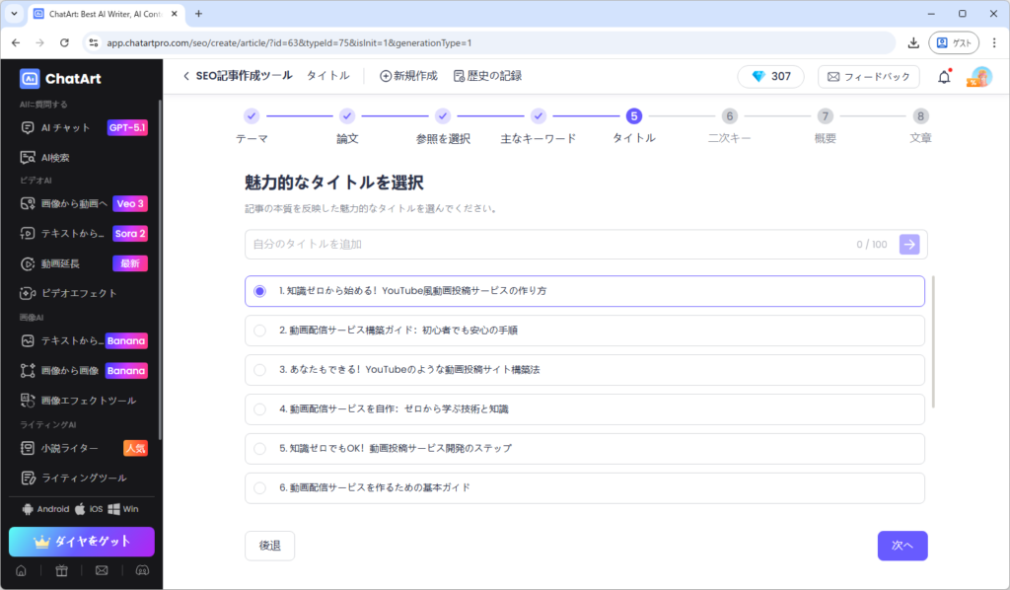1010x590 pixels.
Task: Click the notification bell icon
Action: click(x=944, y=77)
